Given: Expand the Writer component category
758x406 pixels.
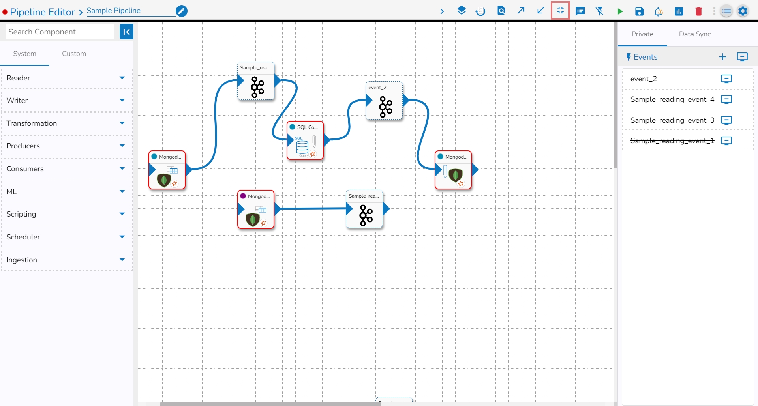Looking at the screenshot, I should tap(66, 101).
